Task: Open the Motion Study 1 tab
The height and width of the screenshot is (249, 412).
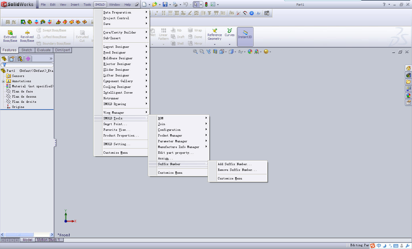Action: [48, 240]
